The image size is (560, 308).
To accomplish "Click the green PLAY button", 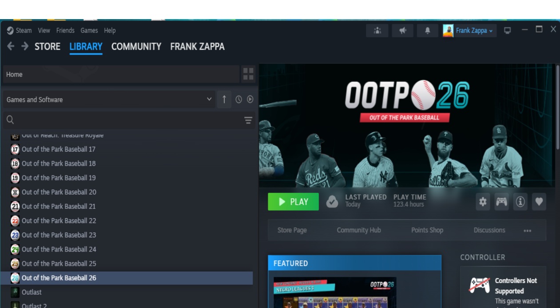I will pos(293,202).
